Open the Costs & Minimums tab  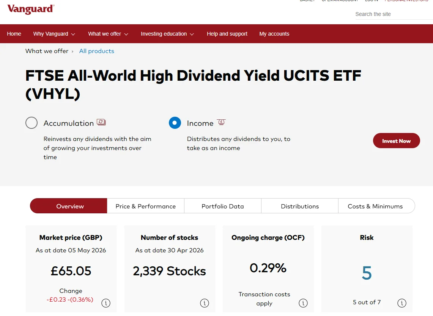click(x=376, y=206)
